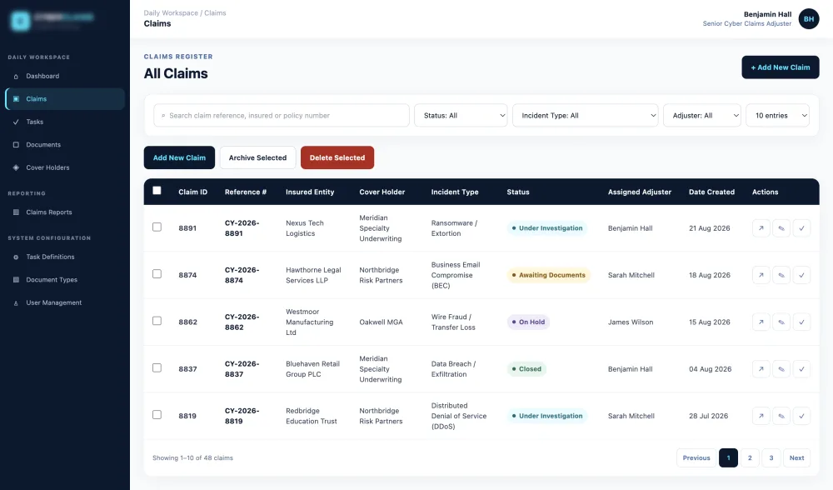Click the Closed status badge

click(526, 369)
